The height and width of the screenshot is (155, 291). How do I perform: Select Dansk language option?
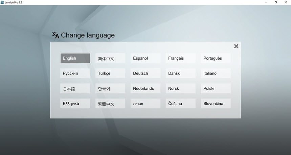point(181,73)
